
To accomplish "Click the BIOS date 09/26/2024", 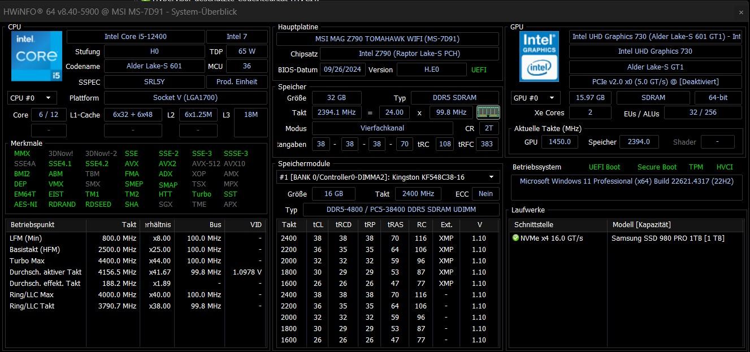I will (x=343, y=70).
